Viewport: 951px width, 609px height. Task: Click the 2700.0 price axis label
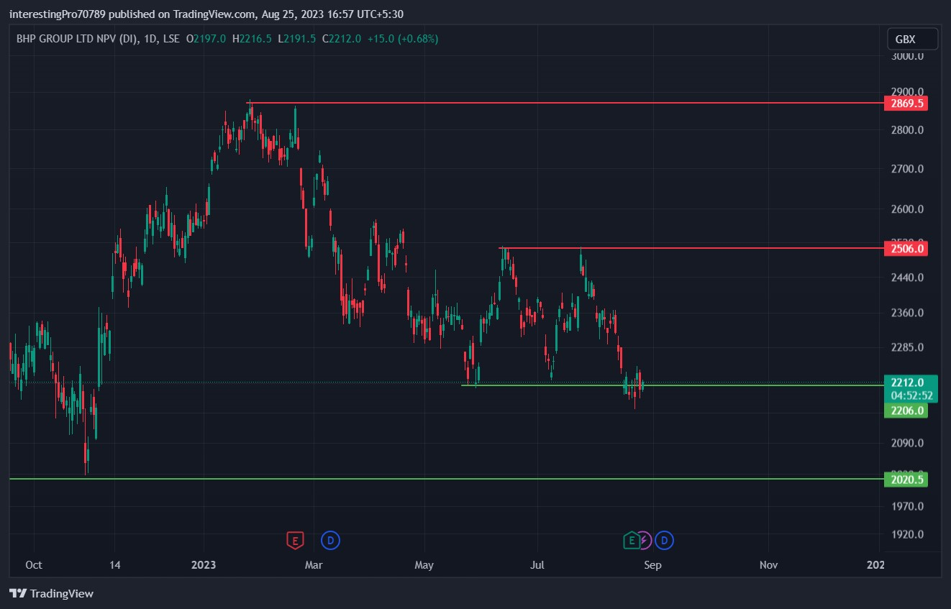tap(908, 169)
